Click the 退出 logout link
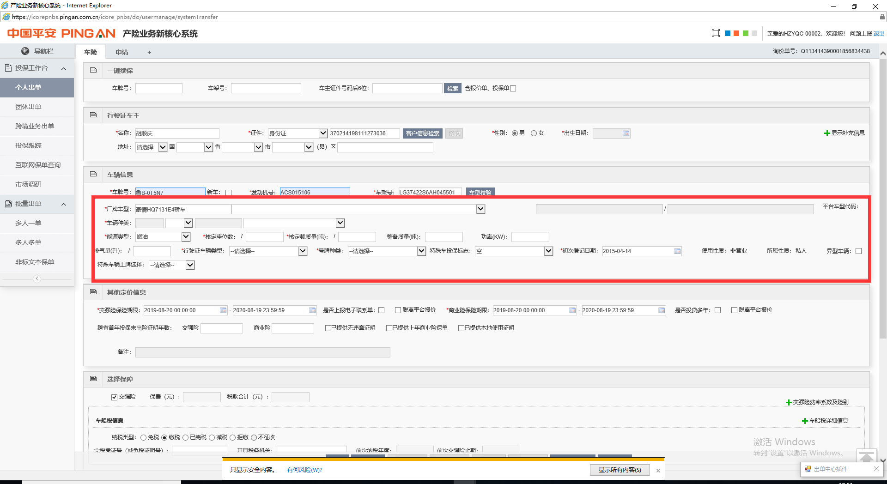 (x=879, y=33)
